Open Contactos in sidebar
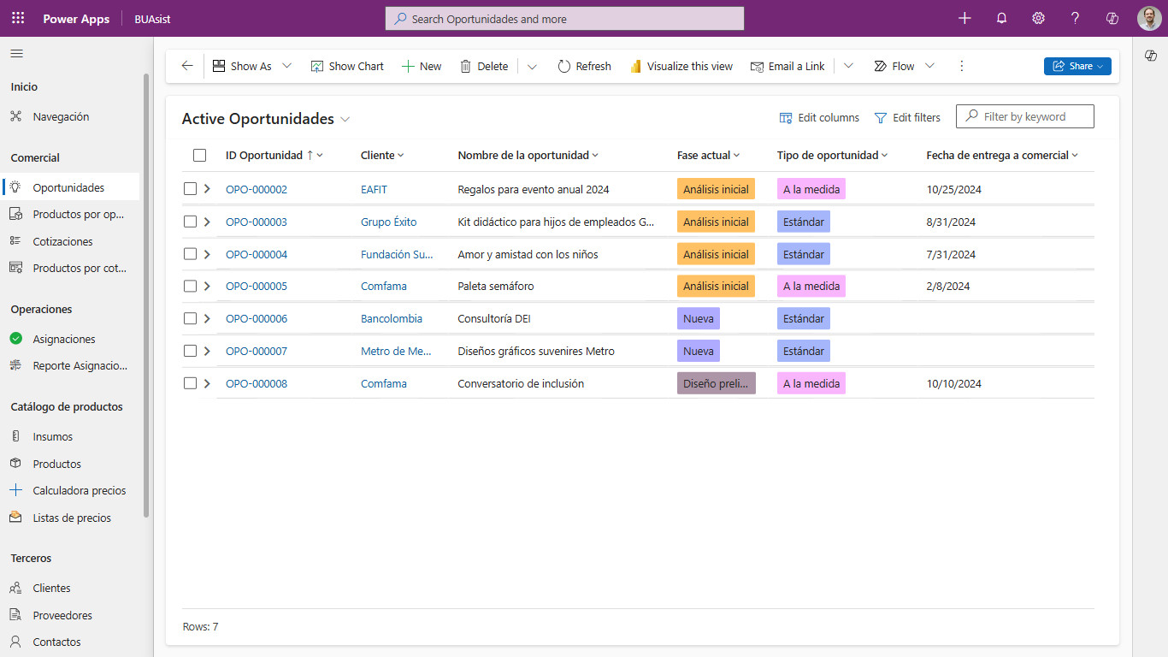This screenshot has width=1168, height=657. (x=70, y=642)
